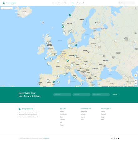Screen dimensions: 138x142
Task: Click the Last name newsletter field
Action: (x=81, y=95)
